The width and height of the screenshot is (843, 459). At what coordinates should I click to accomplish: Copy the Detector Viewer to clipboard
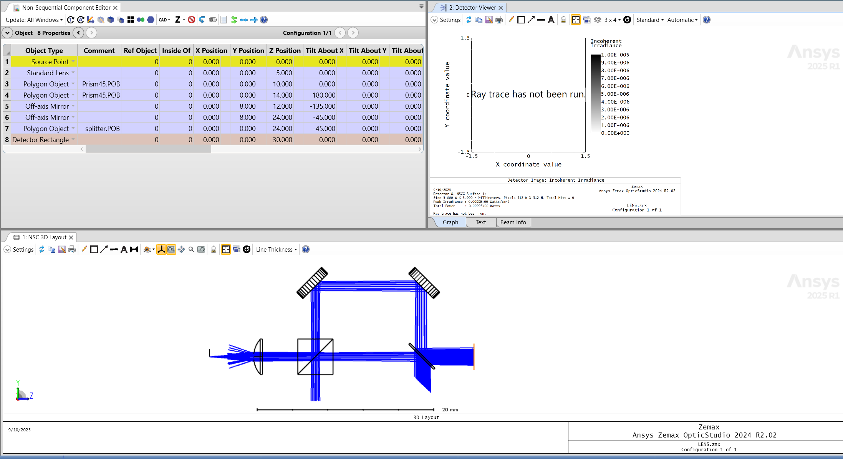tap(479, 20)
